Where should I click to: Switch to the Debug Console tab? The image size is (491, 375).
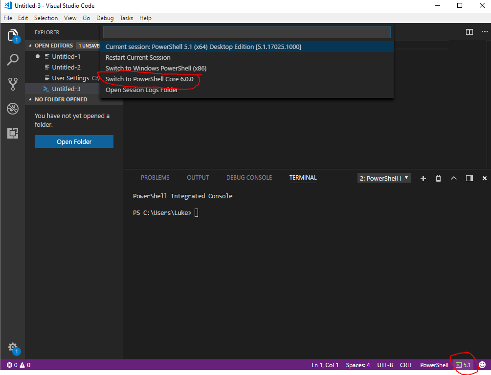pyautogui.click(x=249, y=178)
